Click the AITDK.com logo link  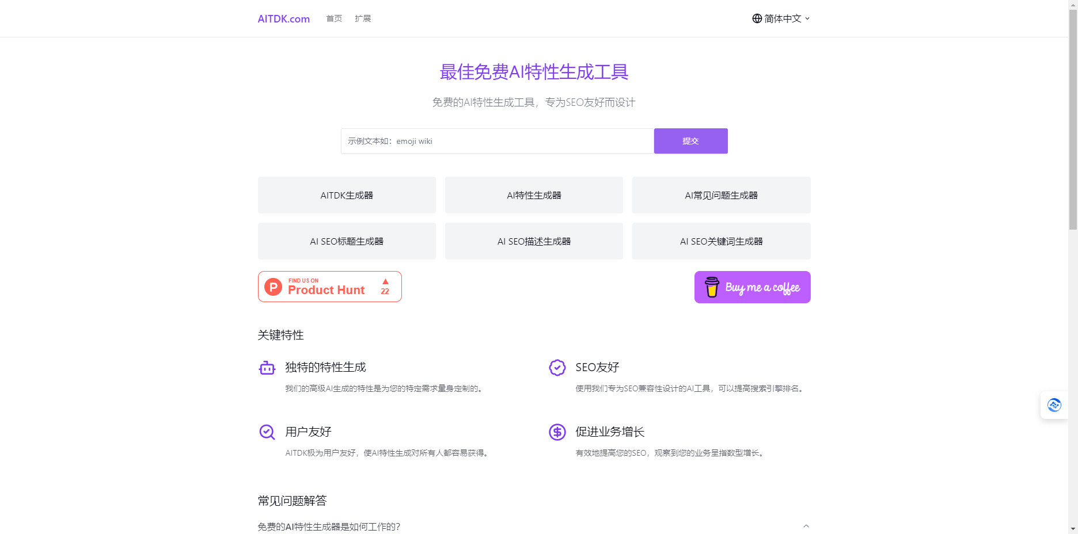(283, 18)
